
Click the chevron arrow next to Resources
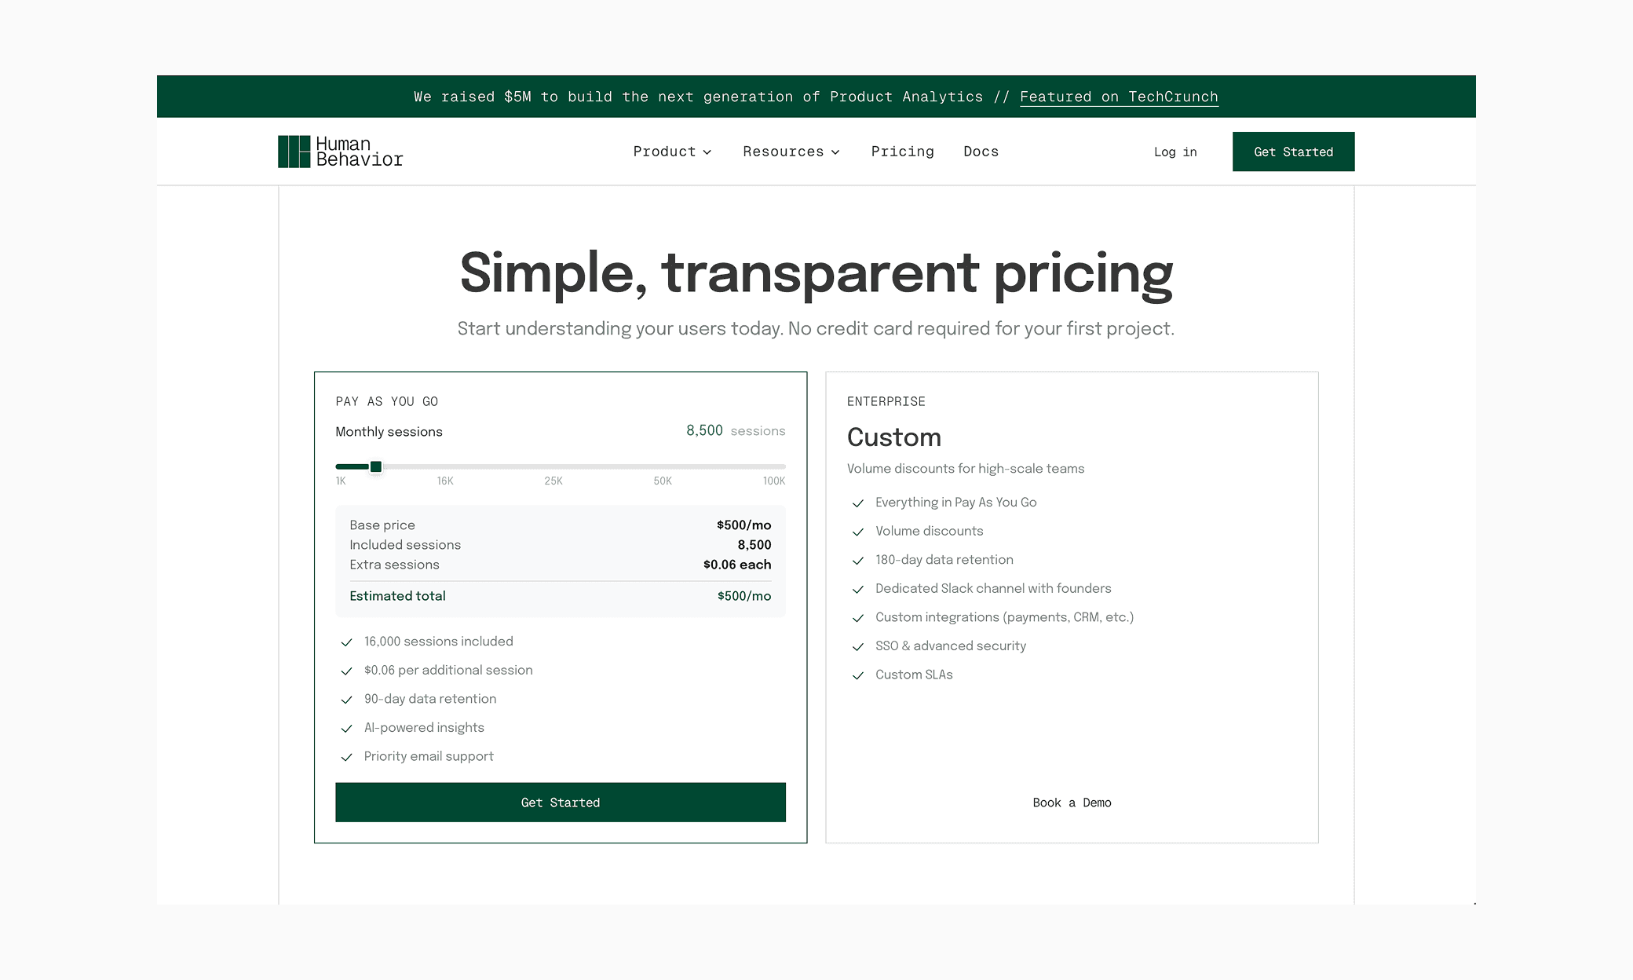pos(835,152)
